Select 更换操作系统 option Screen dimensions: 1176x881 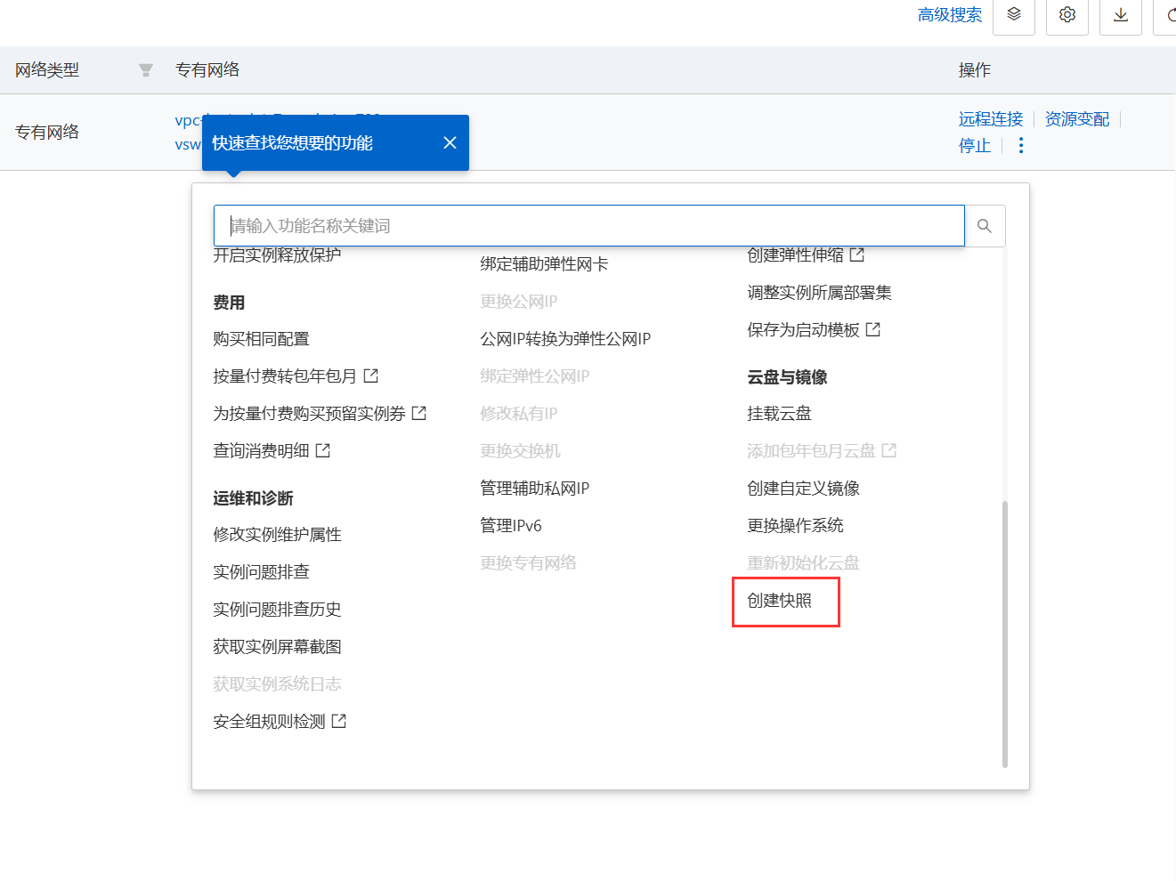(796, 526)
